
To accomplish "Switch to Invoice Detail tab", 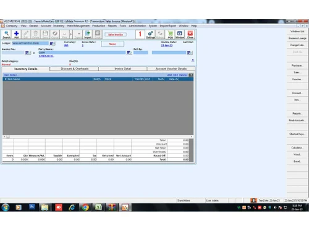I will pyautogui.click(x=123, y=68).
